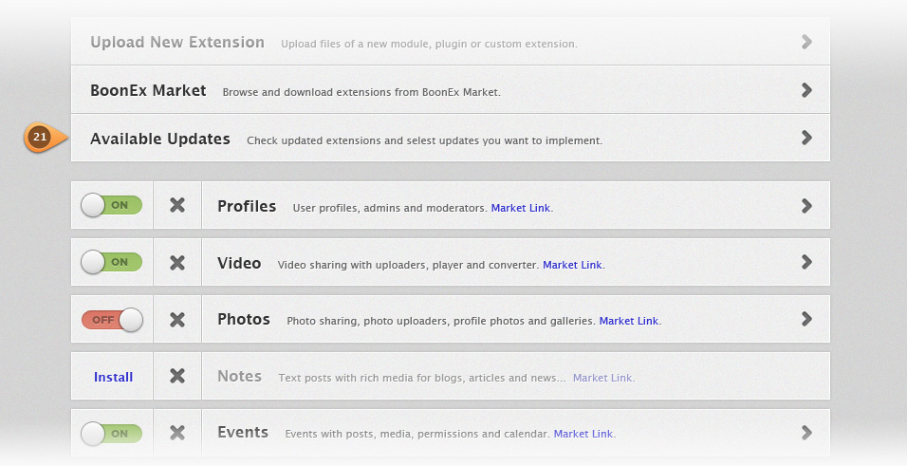This screenshot has height=466, width=907.
Task: Open Photos details with right arrow
Action: point(806,318)
